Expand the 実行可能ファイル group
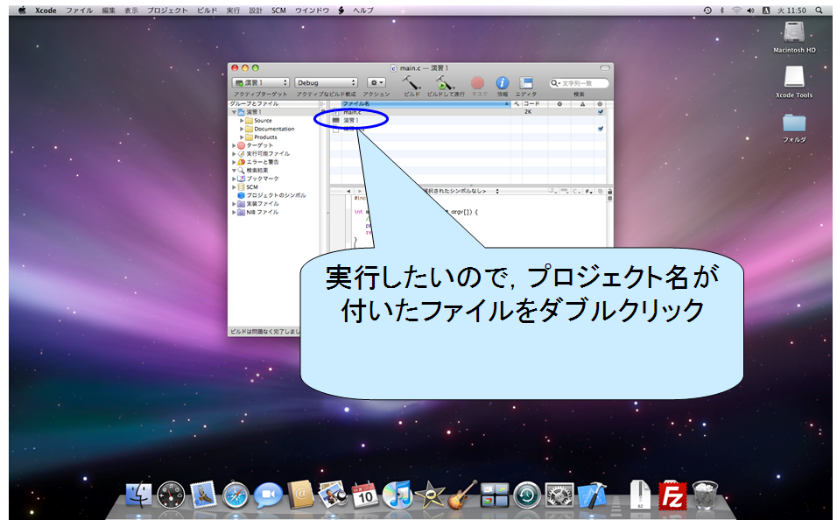837x527 pixels. (234, 154)
